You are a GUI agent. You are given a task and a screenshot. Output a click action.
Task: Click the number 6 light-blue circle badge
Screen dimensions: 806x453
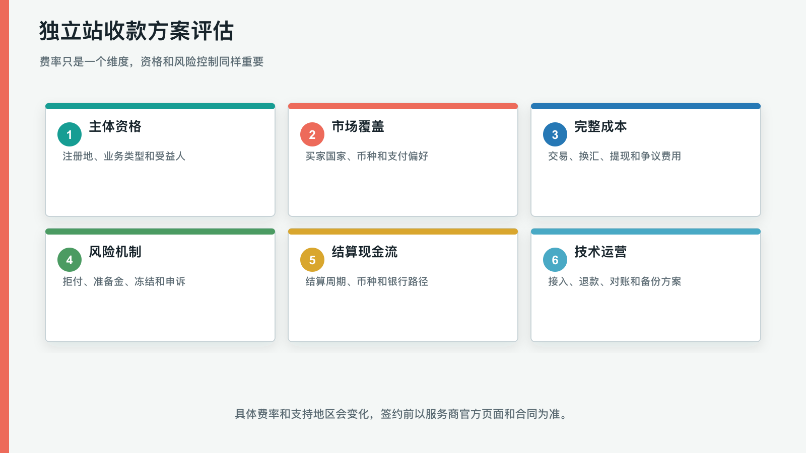point(555,260)
